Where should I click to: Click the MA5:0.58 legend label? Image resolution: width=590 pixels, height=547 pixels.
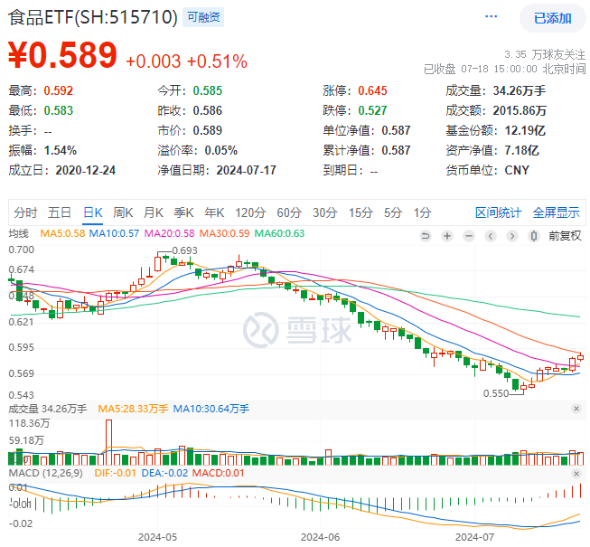click(x=62, y=233)
